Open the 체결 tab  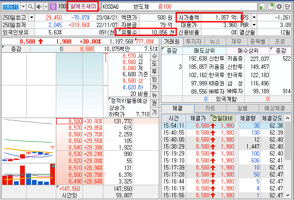click(x=178, y=108)
